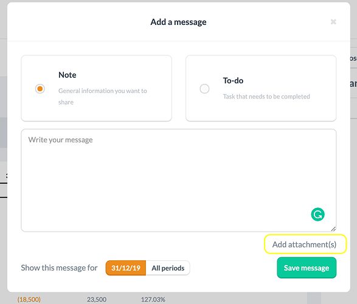
Task: Click Add attachment(s) link
Action: [305, 244]
